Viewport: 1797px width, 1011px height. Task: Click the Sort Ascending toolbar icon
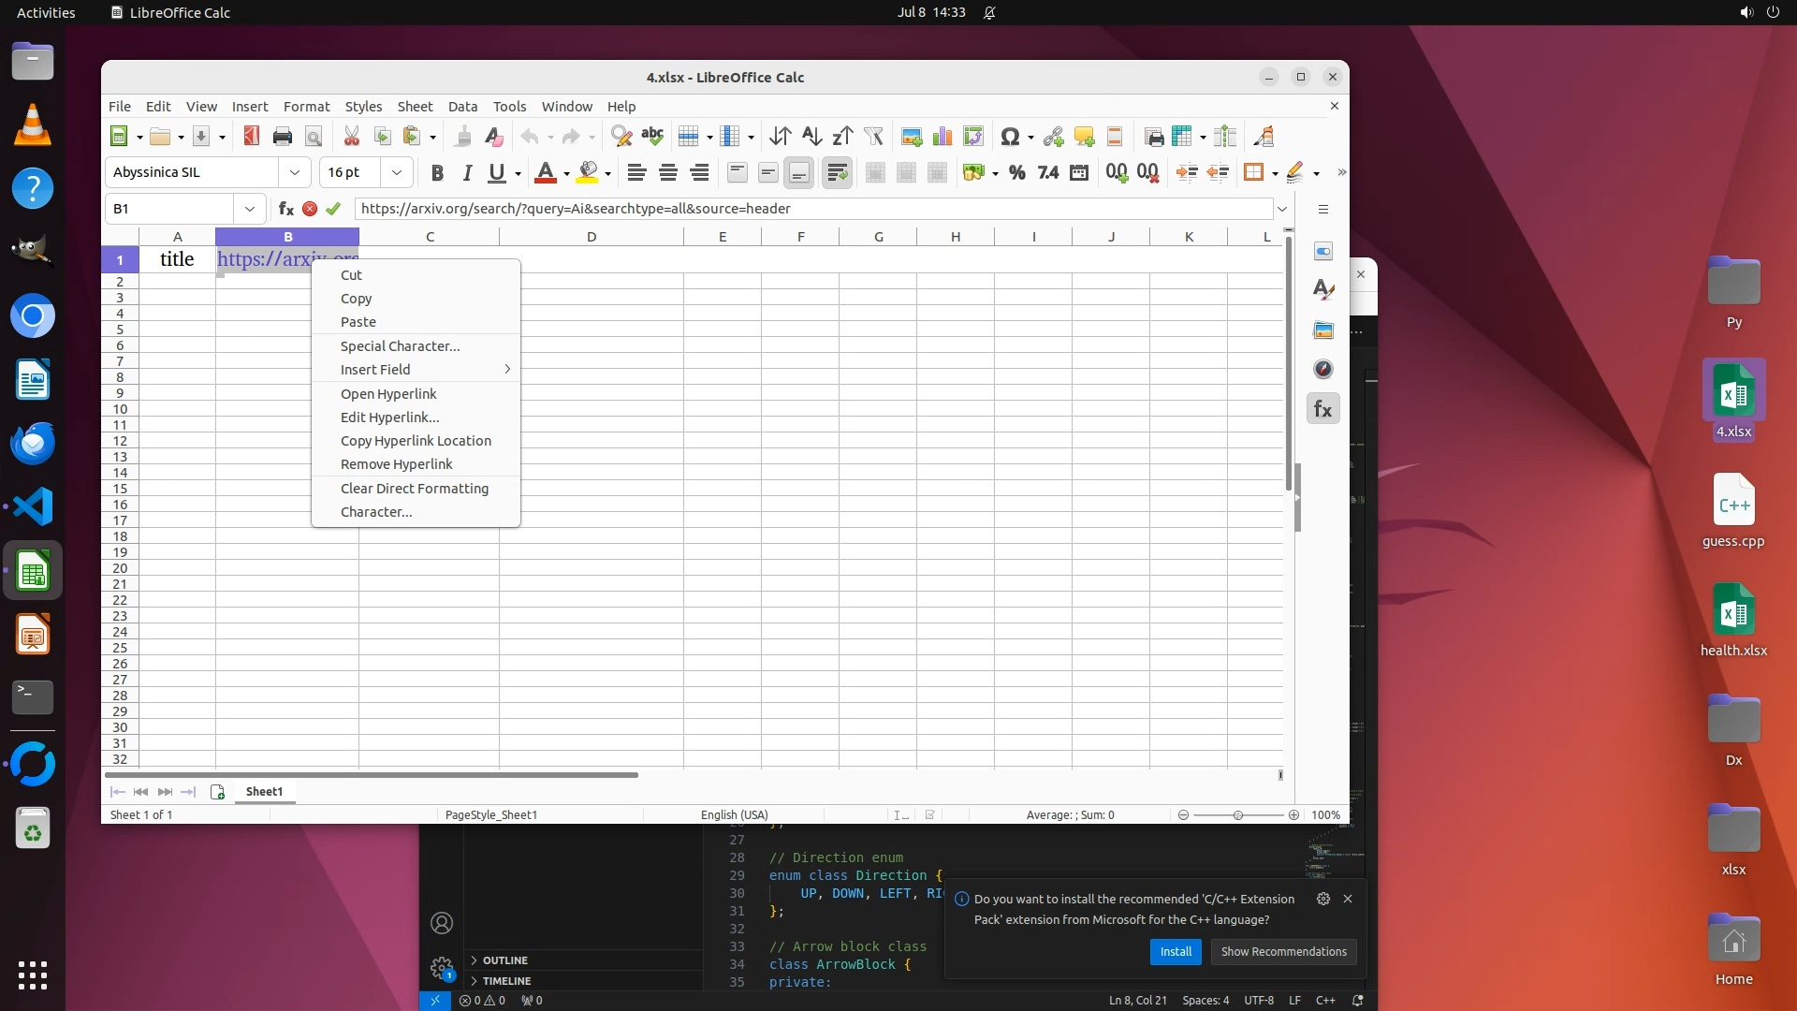tap(811, 137)
